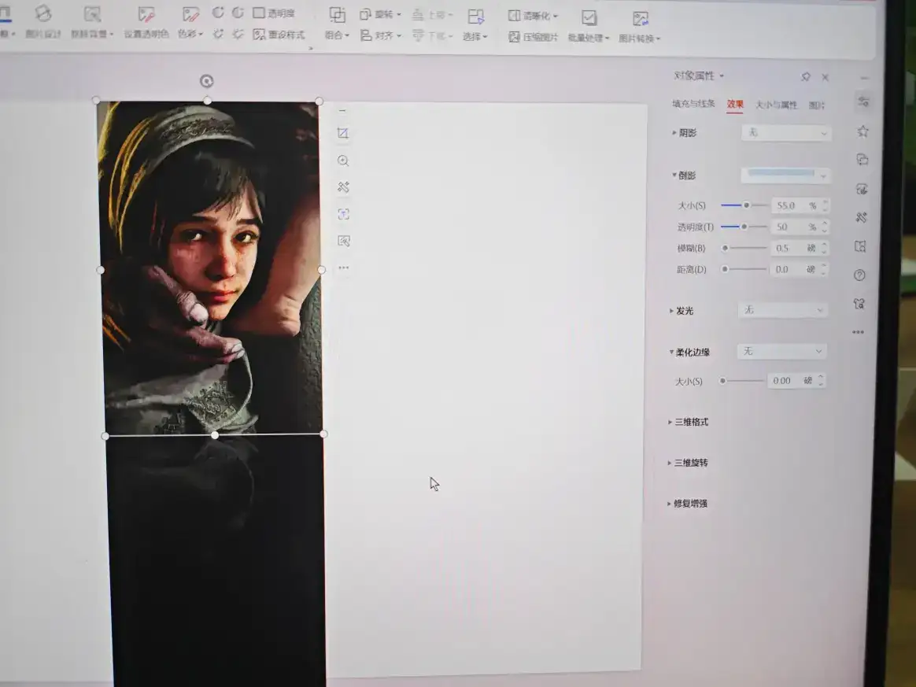Open the 选择 selection dropdown
Viewport: 916px width, 687px height.
[475, 25]
